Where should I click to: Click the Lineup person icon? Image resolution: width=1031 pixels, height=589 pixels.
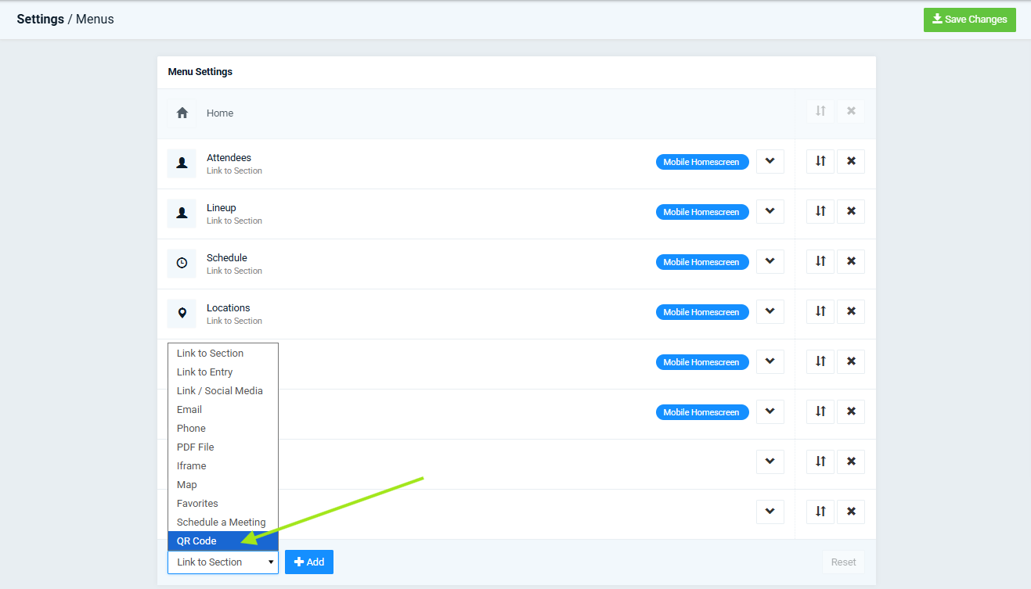point(182,214)
